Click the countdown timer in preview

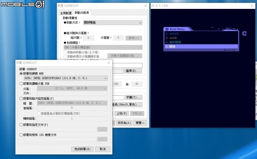click(x=244, y=34)
